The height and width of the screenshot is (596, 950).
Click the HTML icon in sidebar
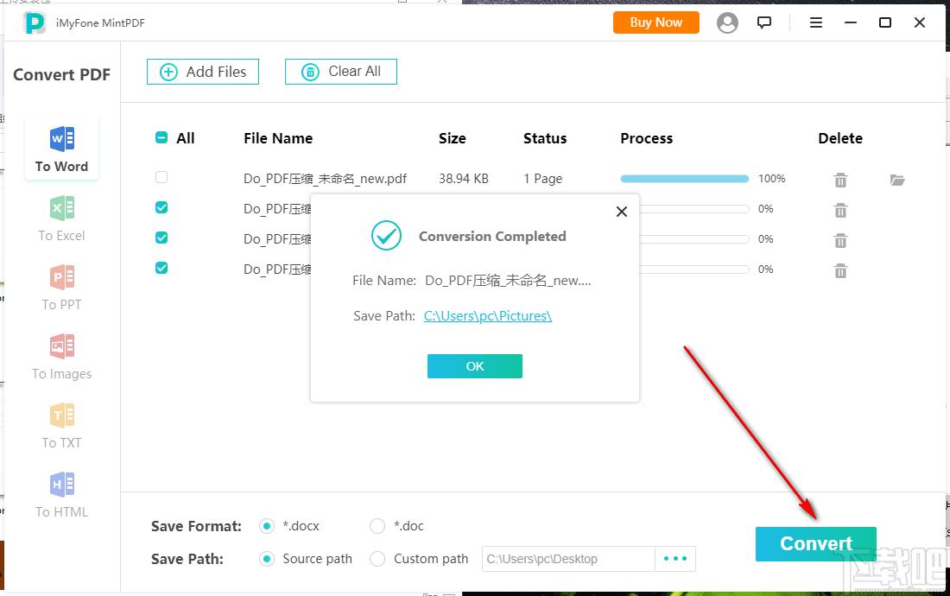[62, 484]
